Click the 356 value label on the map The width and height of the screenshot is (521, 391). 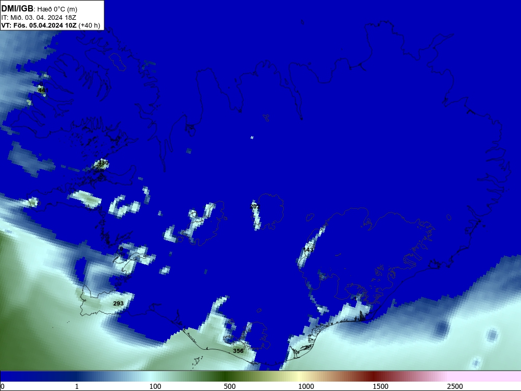(238, 351)
